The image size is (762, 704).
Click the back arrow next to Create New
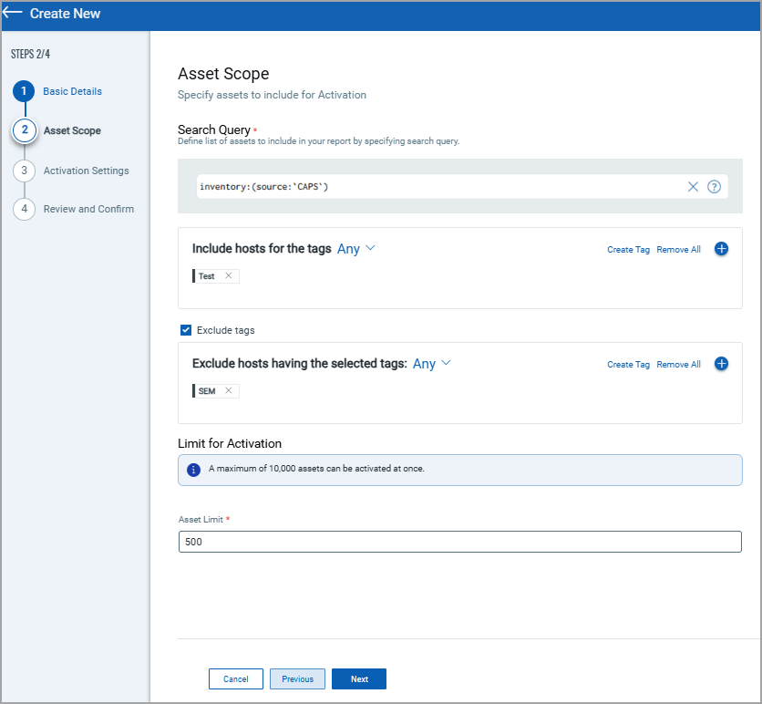tap(12, 13)
